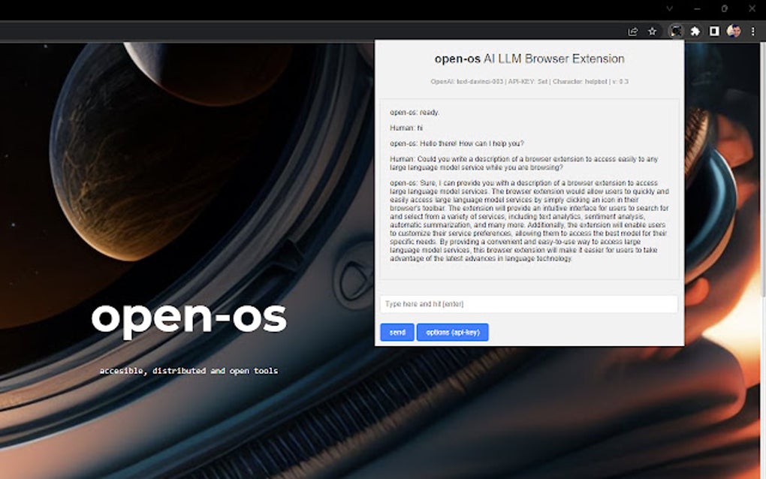Image resolution: width=766 pixels, height=479 pixels.
Task: Click the browser profile avatar
Action: click(x=734, y=32)
